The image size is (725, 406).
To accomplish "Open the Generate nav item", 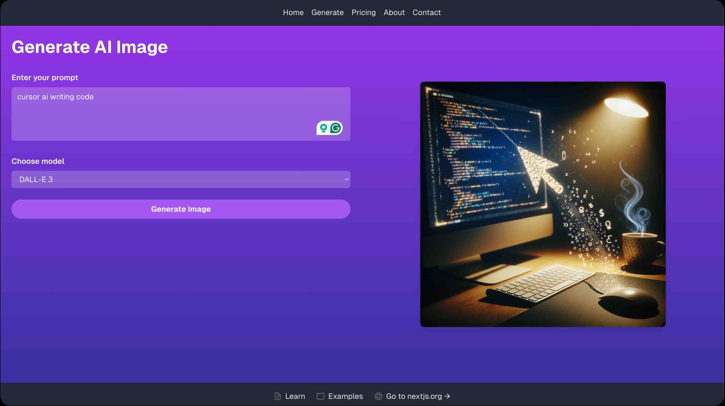I will (327, 13).
